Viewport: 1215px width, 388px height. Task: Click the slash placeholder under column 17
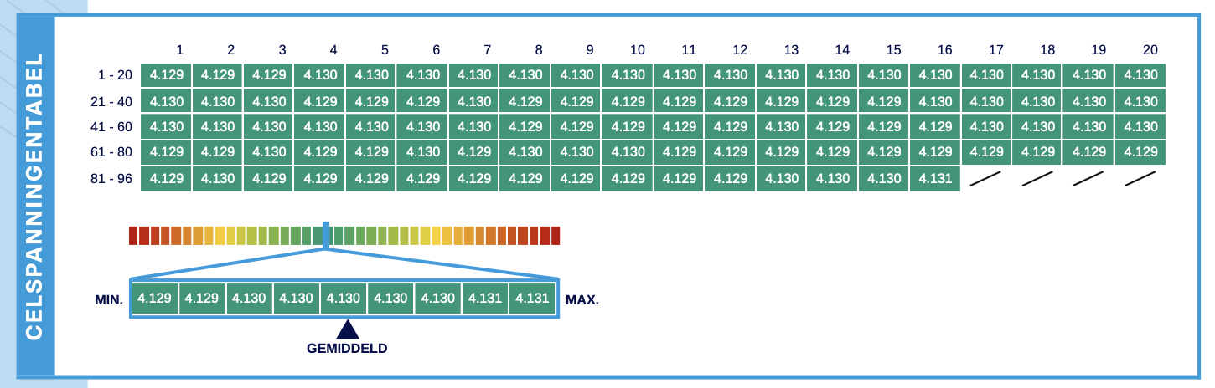tap(985, 179)
